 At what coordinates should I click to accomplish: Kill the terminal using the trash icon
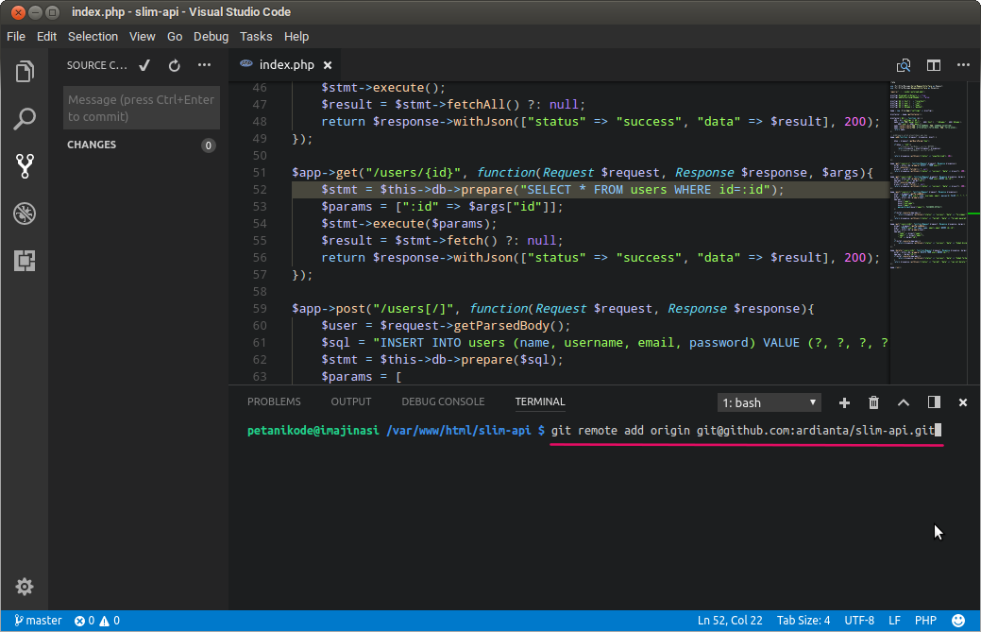tap(873, 402)
